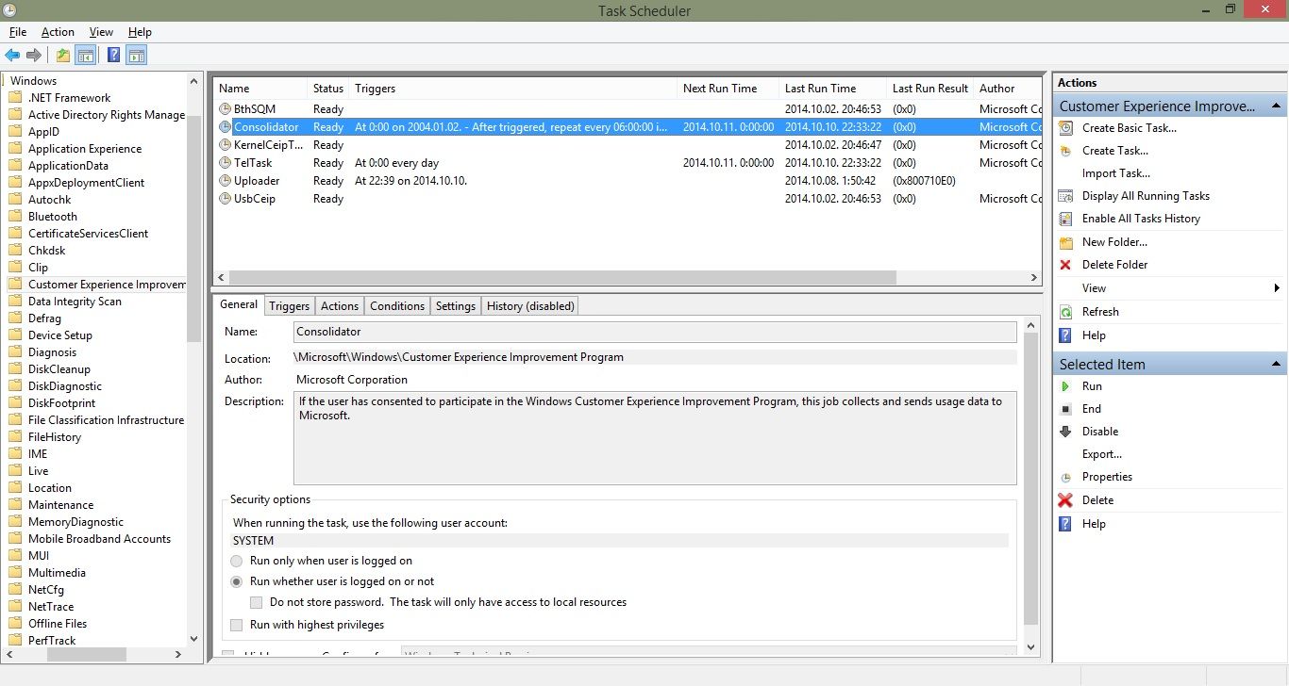Click the End task square icon

[x=1066, y=409]
